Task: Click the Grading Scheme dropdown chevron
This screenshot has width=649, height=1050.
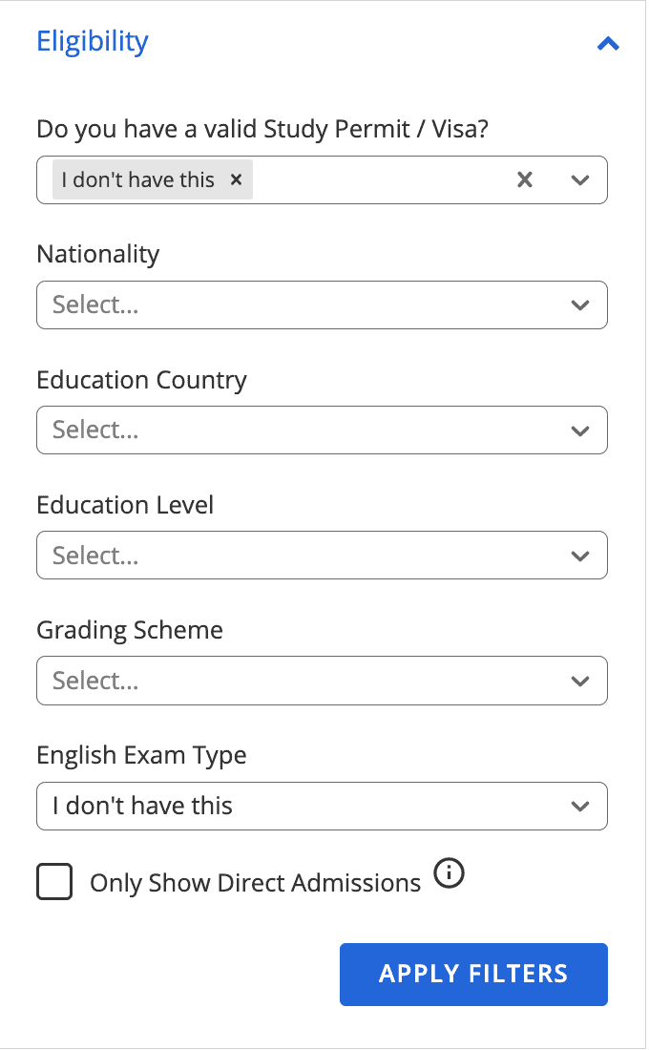Action: pos(580,681)
